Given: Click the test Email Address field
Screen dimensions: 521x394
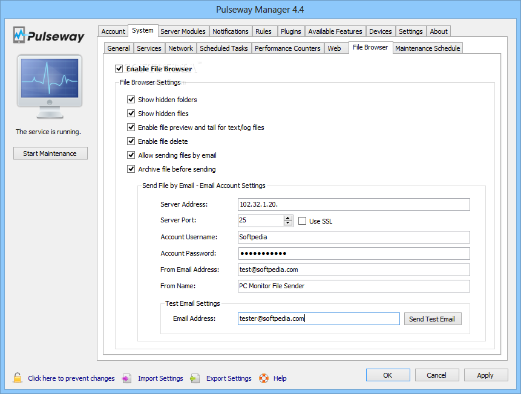Looking at the screenshot, I should (319, 318).
